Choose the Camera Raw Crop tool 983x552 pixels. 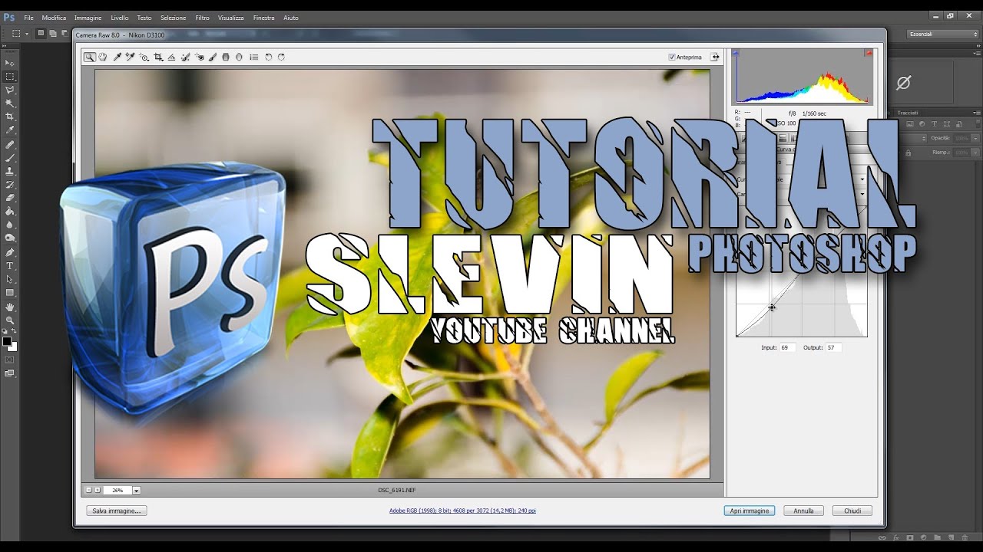click(158, 57)
